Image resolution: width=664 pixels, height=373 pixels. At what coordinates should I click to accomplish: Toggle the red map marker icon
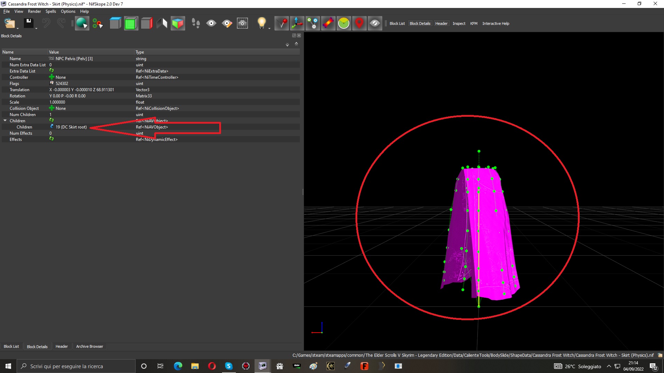[359, 23]
